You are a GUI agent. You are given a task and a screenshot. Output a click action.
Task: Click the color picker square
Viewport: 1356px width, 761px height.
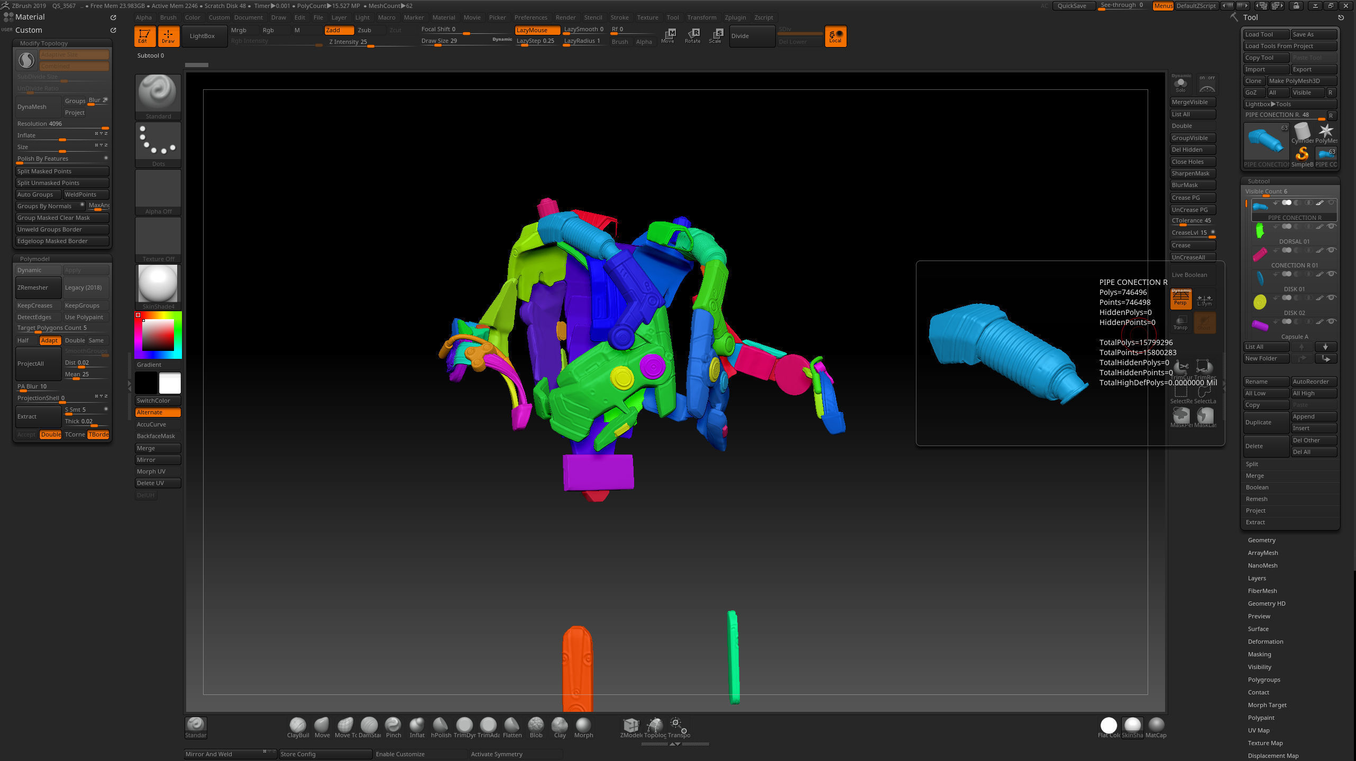point(158,335)
